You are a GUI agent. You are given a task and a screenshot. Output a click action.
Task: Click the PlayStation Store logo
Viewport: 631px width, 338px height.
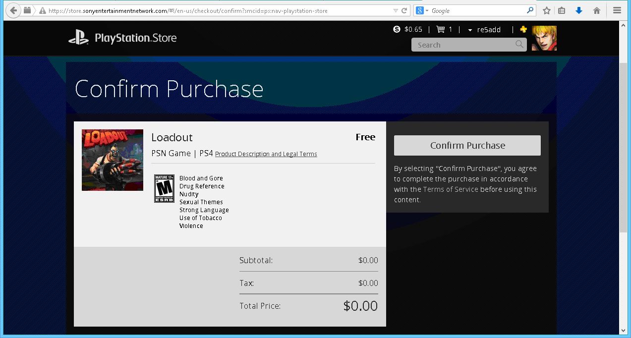(x=122, y=38)
